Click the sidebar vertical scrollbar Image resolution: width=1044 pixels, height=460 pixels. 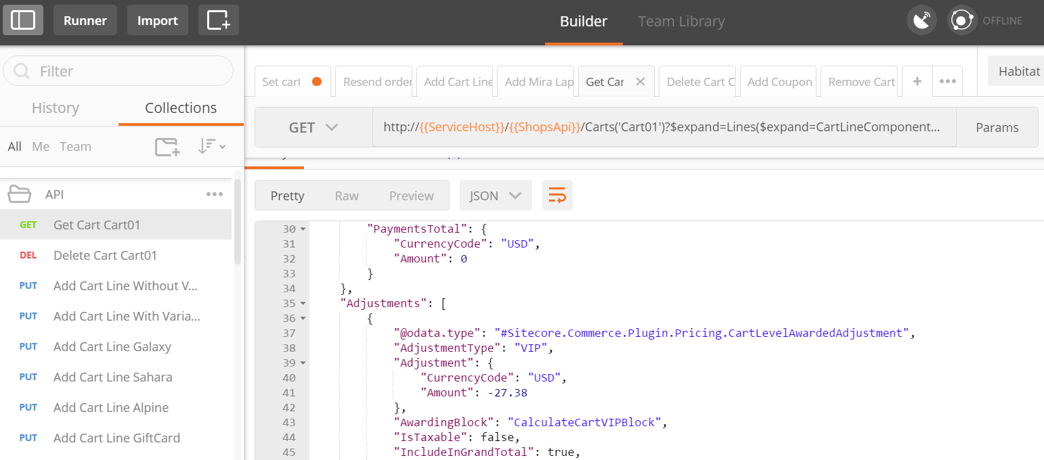(x=238, y=223)
